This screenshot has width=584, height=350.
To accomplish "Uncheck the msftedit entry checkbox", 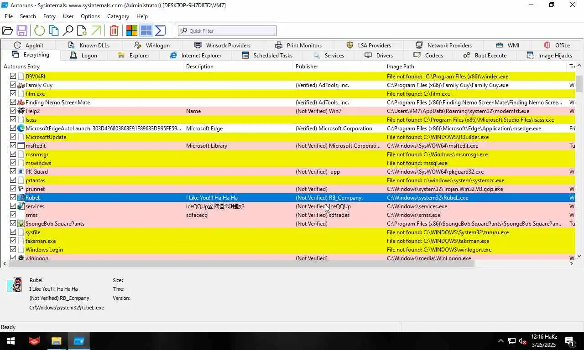I will (x=13, y=146).
